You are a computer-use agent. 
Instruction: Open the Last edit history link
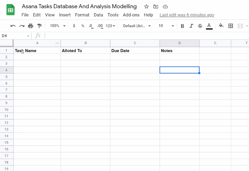[187, 15]
